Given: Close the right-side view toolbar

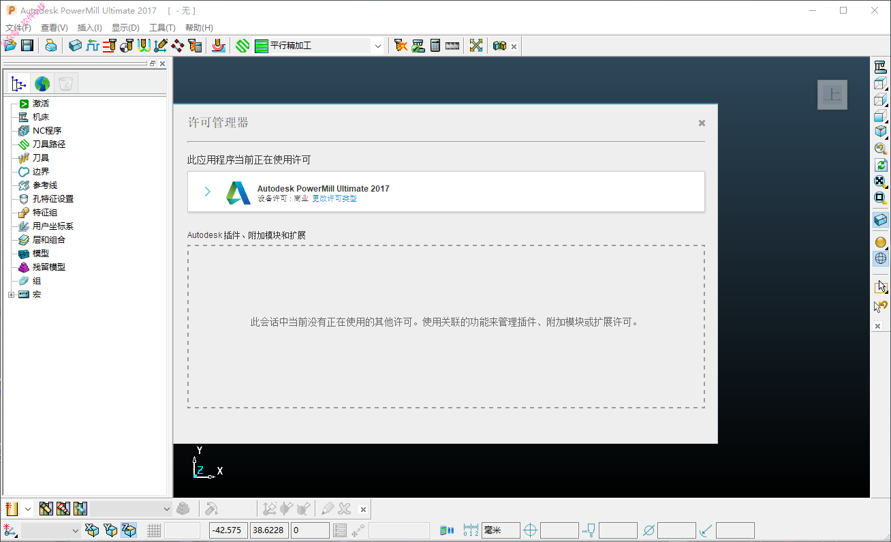Looking at the screenshot, I should coord(879,327).
